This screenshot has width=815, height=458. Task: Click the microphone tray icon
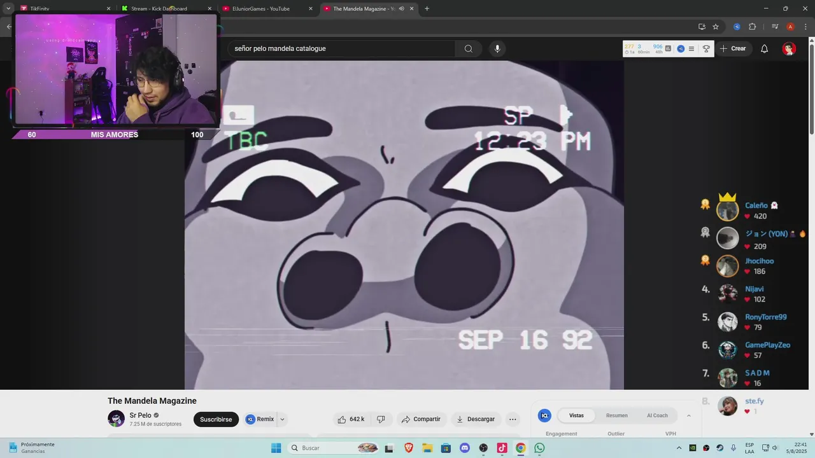pyautogui.click(x=733, y=448)
